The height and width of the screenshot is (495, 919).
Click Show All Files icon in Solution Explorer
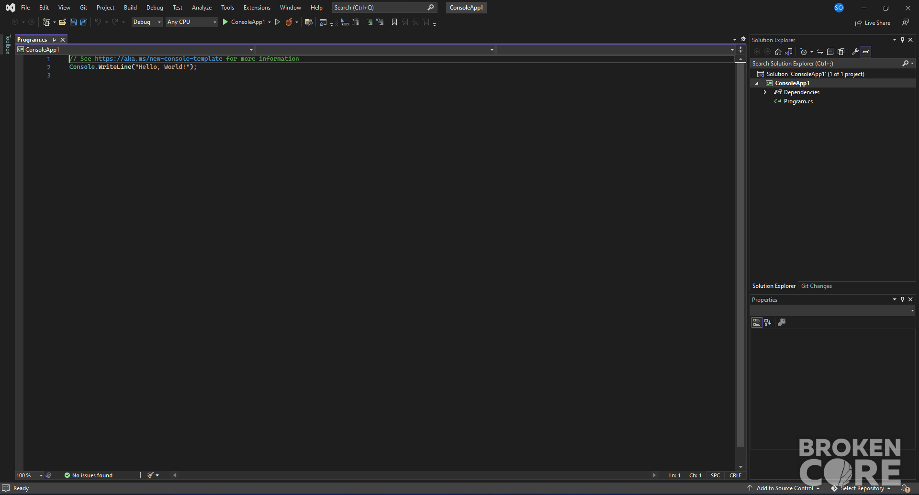click(841, 52)
